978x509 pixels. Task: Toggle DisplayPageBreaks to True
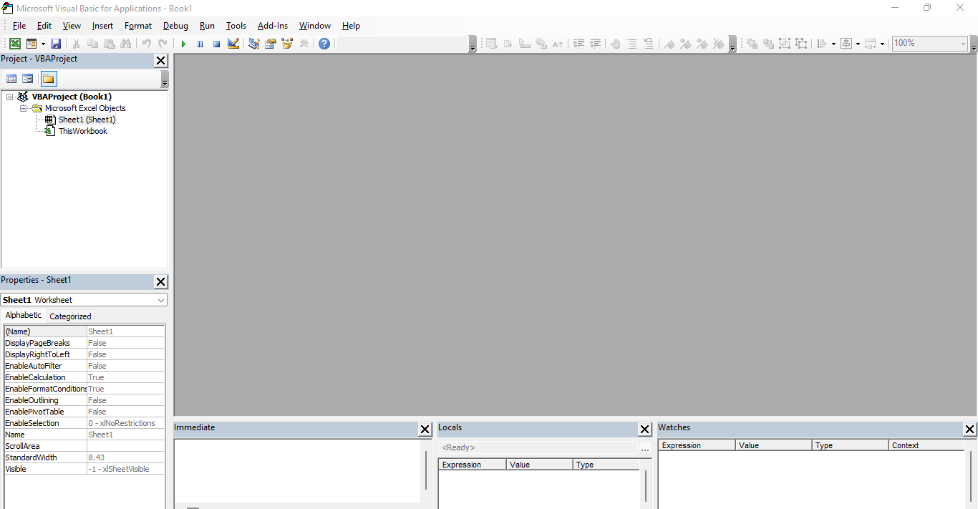126,342
